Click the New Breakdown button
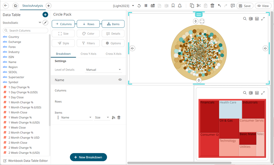274x165 pixels. (88, 157)
